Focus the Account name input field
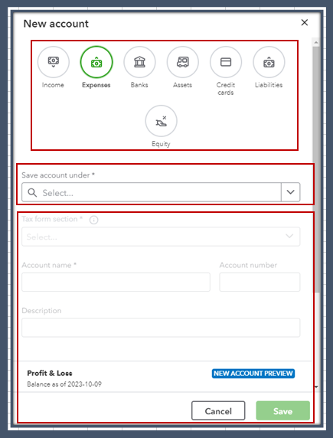Screen dimensions: 333x438 click(x=116, y=282)
